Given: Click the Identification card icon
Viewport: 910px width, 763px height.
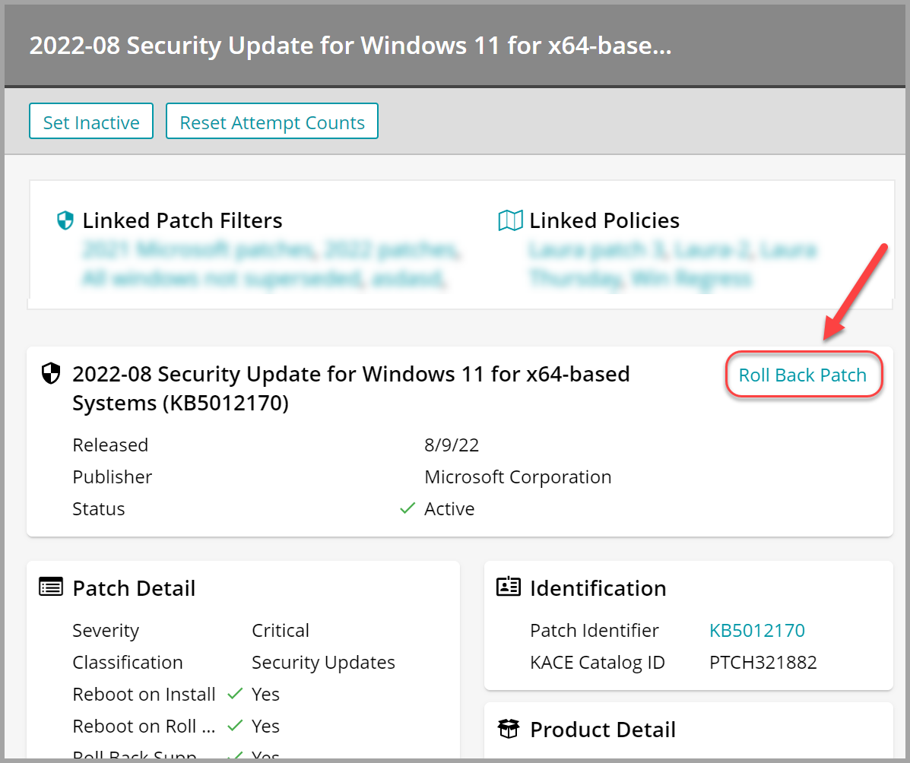Looking at the screenshot, I should 508,587.
